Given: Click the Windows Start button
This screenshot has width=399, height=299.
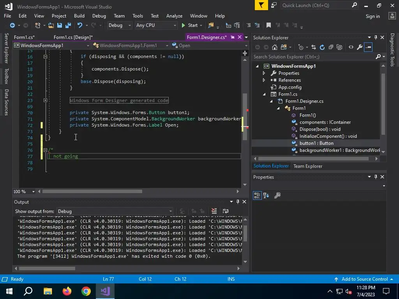Looking at the screenshot, I should 9,291.
